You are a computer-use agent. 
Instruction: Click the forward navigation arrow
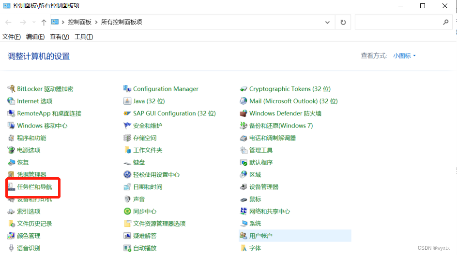click(23, 22)
